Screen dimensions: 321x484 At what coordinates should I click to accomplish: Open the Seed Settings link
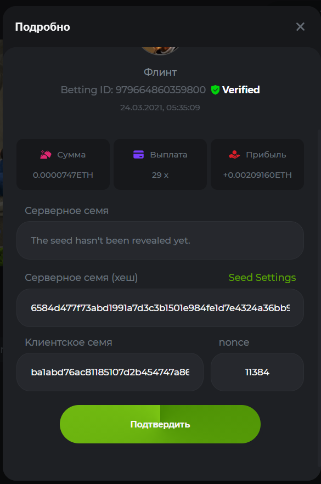(262, 278)
